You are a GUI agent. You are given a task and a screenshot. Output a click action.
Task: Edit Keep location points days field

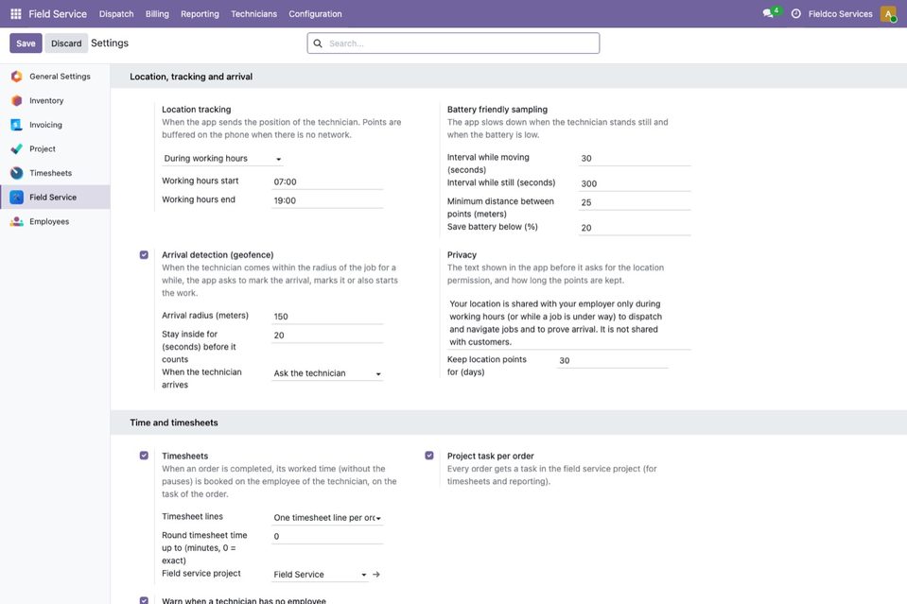coord(613,361)
